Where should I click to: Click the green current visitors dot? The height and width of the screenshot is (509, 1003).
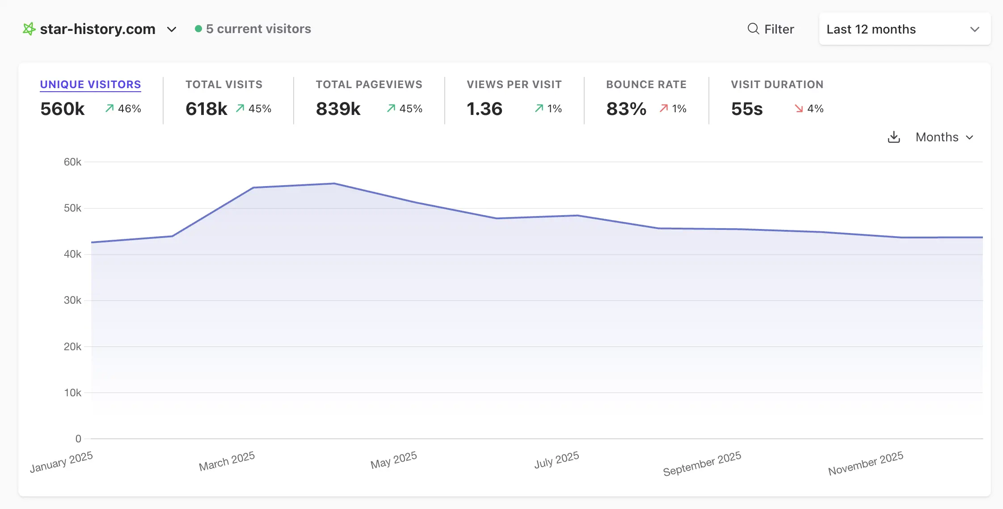pos(198,29)
